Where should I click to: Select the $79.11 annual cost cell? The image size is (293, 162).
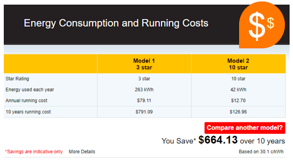[x=144, y=101]
